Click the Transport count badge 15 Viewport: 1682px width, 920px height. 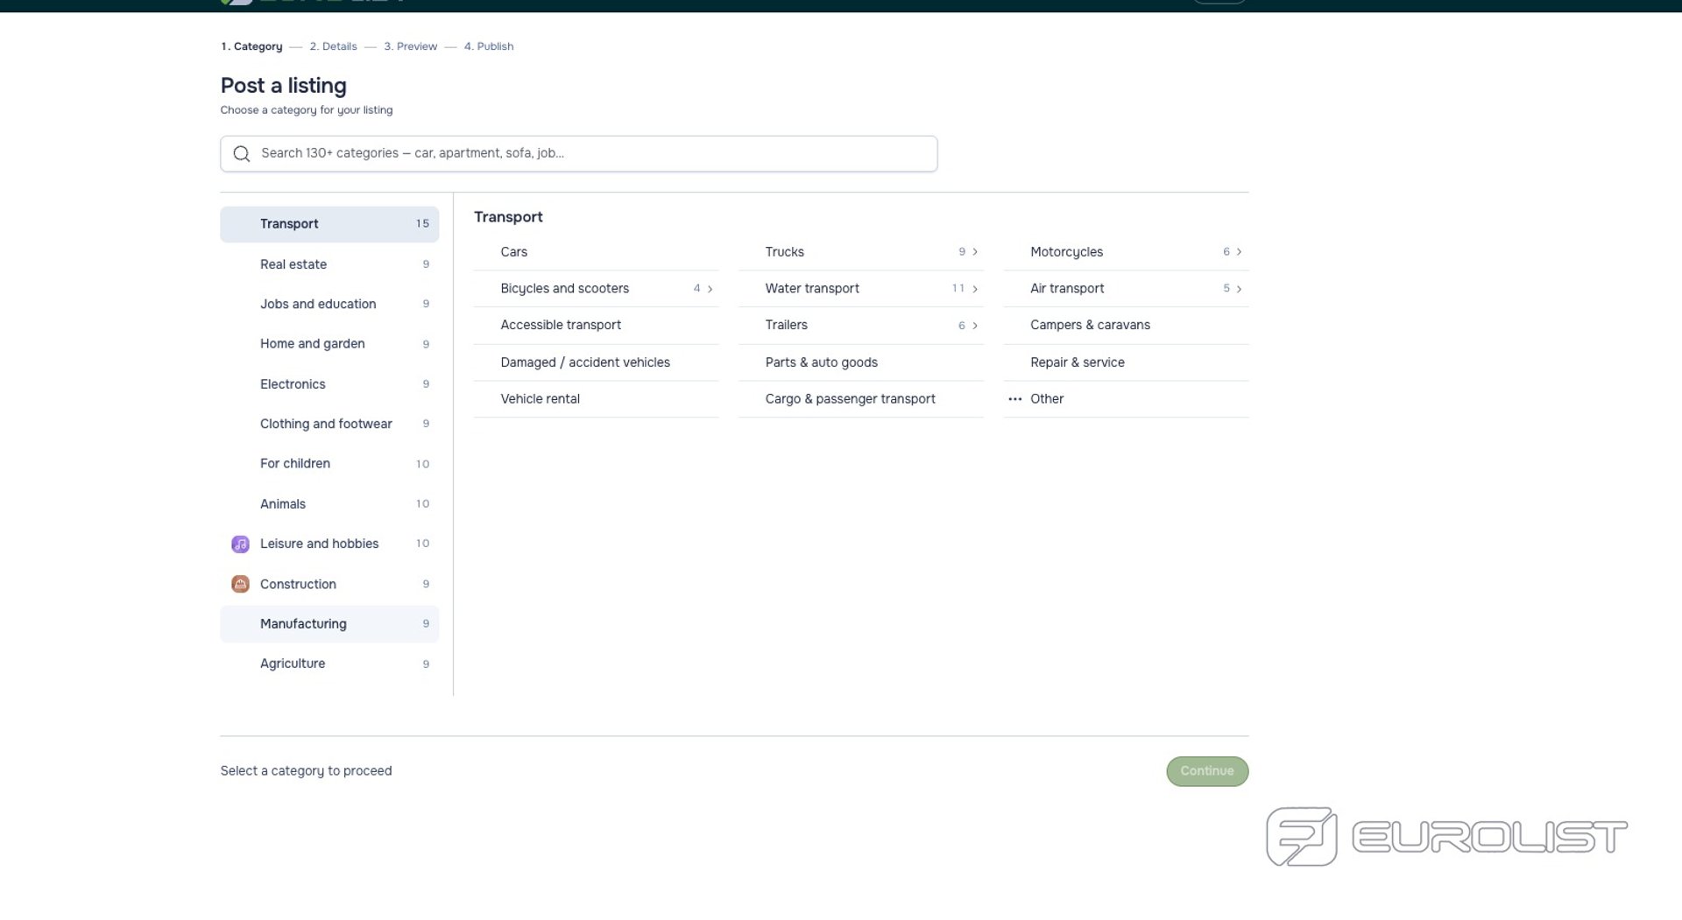422,224
